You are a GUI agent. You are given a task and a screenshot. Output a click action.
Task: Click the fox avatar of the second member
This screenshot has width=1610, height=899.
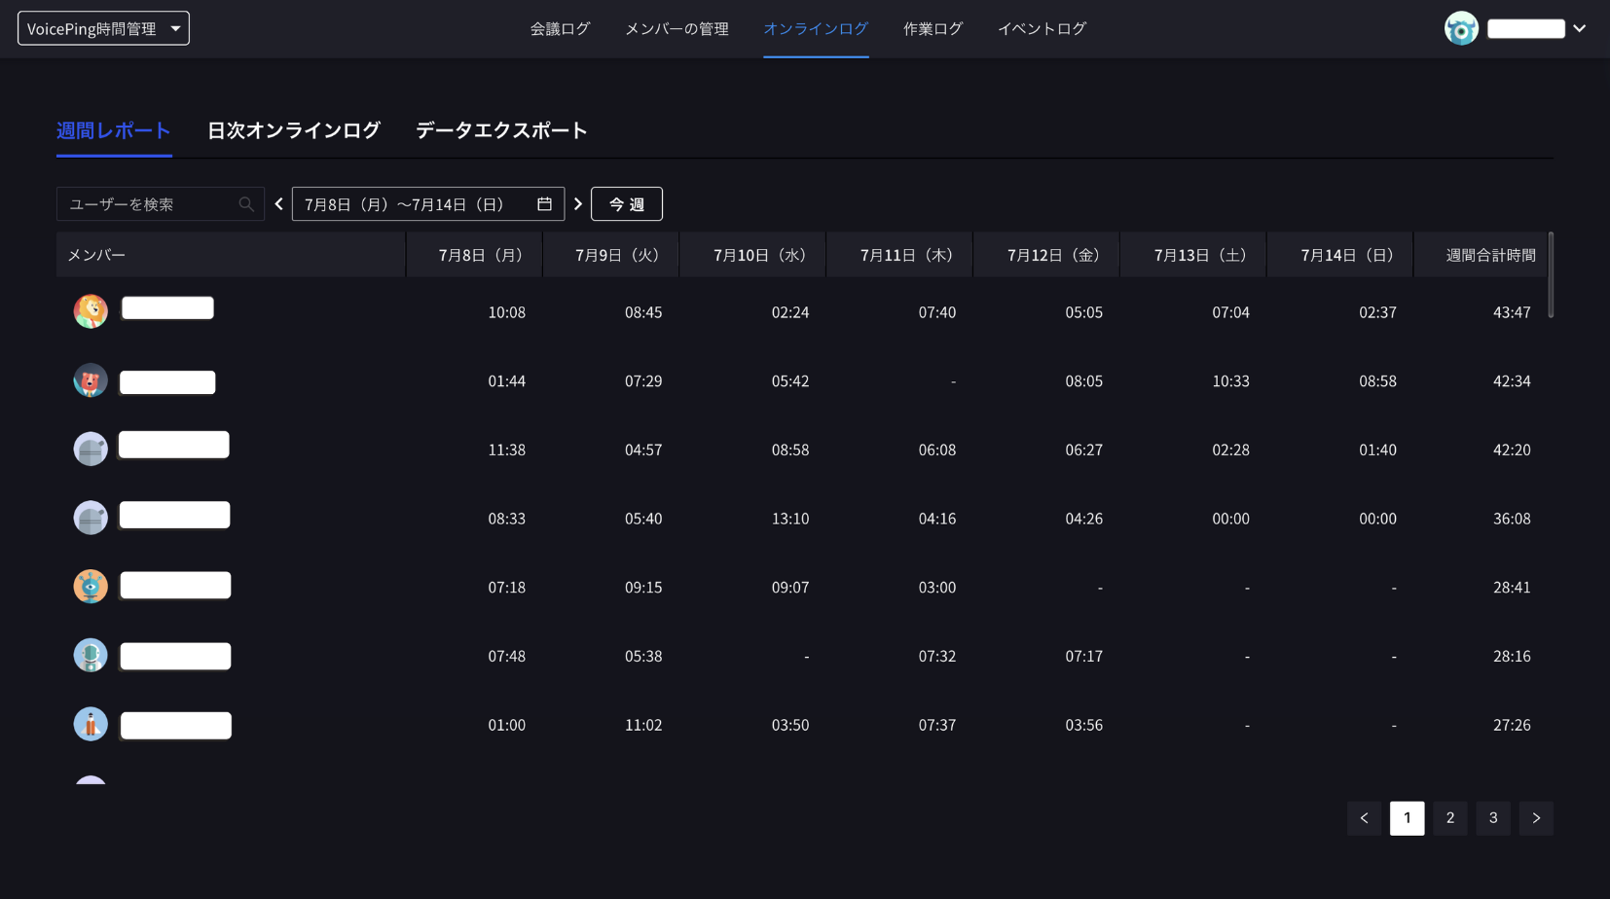[91, 380]
